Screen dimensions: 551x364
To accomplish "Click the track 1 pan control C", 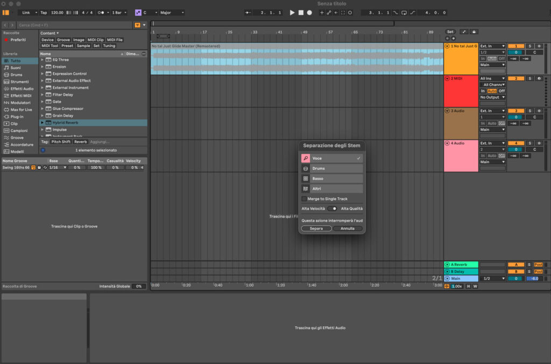I will (x=534, y=53).
